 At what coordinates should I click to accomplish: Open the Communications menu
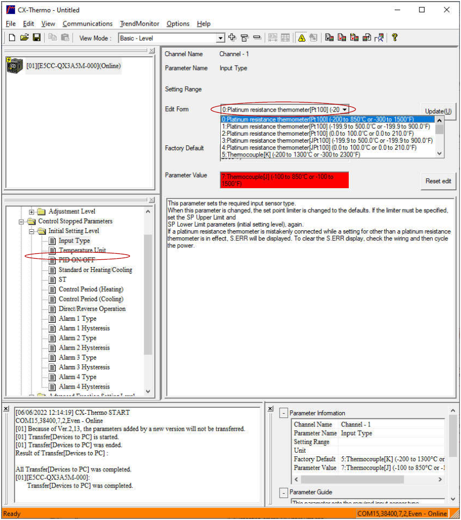[88, 24]
